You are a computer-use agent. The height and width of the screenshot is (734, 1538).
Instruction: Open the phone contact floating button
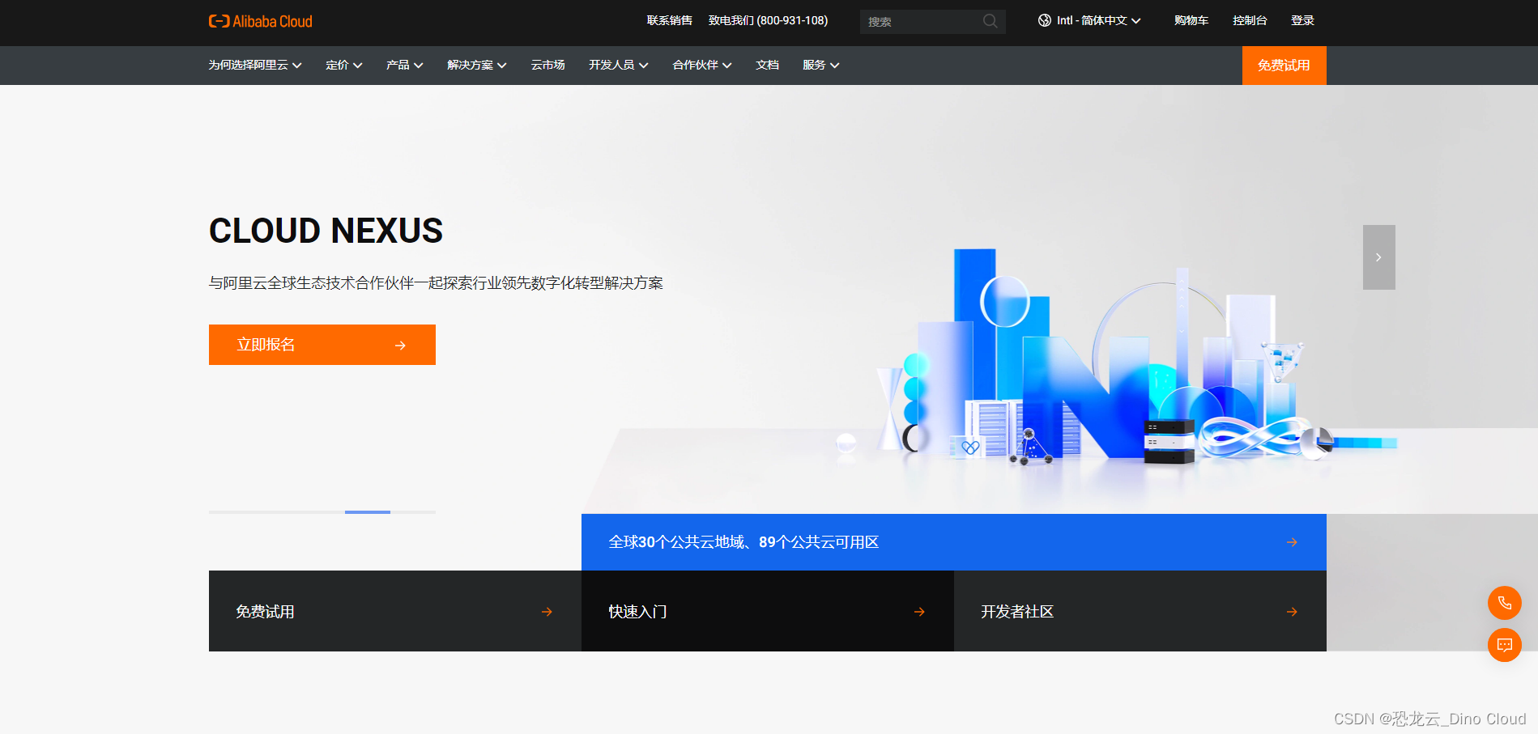click(1505, 603)
